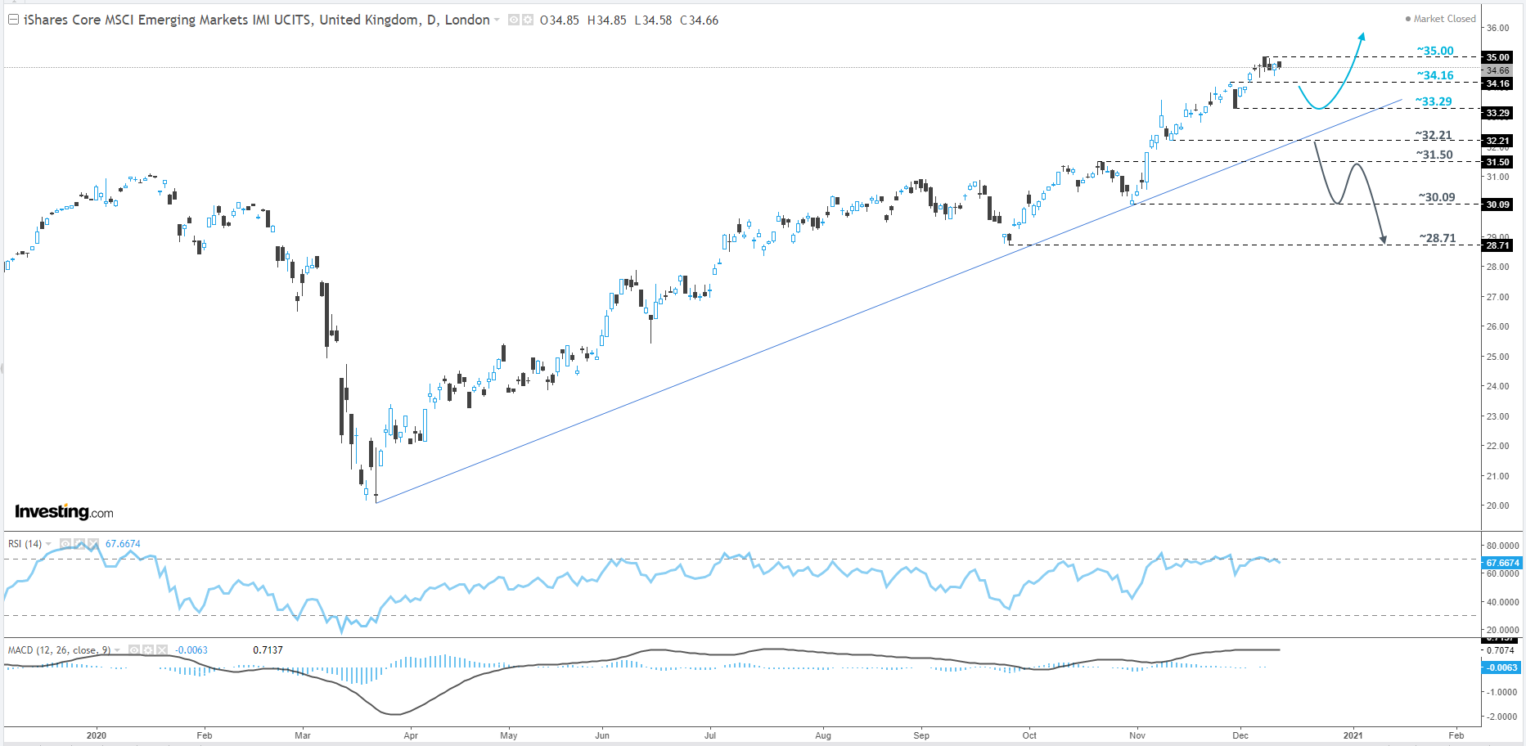Click the eye icon on the RSI indicator
Viewport: 1526px width, 746px height.
click(65, 544)
